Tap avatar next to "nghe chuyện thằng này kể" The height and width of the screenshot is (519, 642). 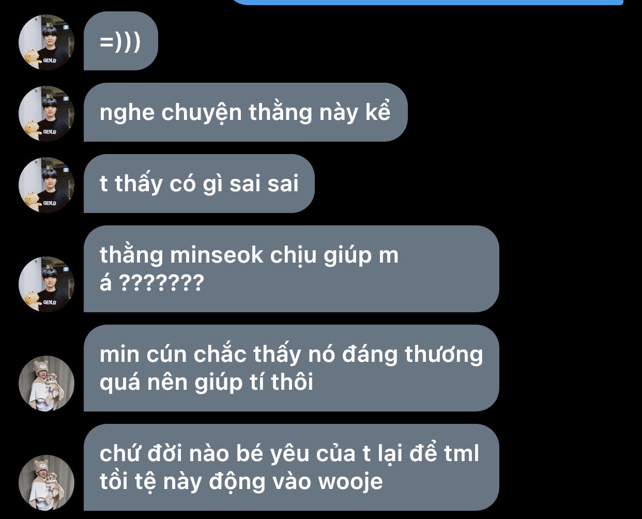(x=47, y=113)
